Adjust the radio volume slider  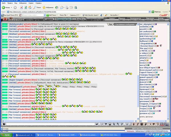[x=49, y=19]
